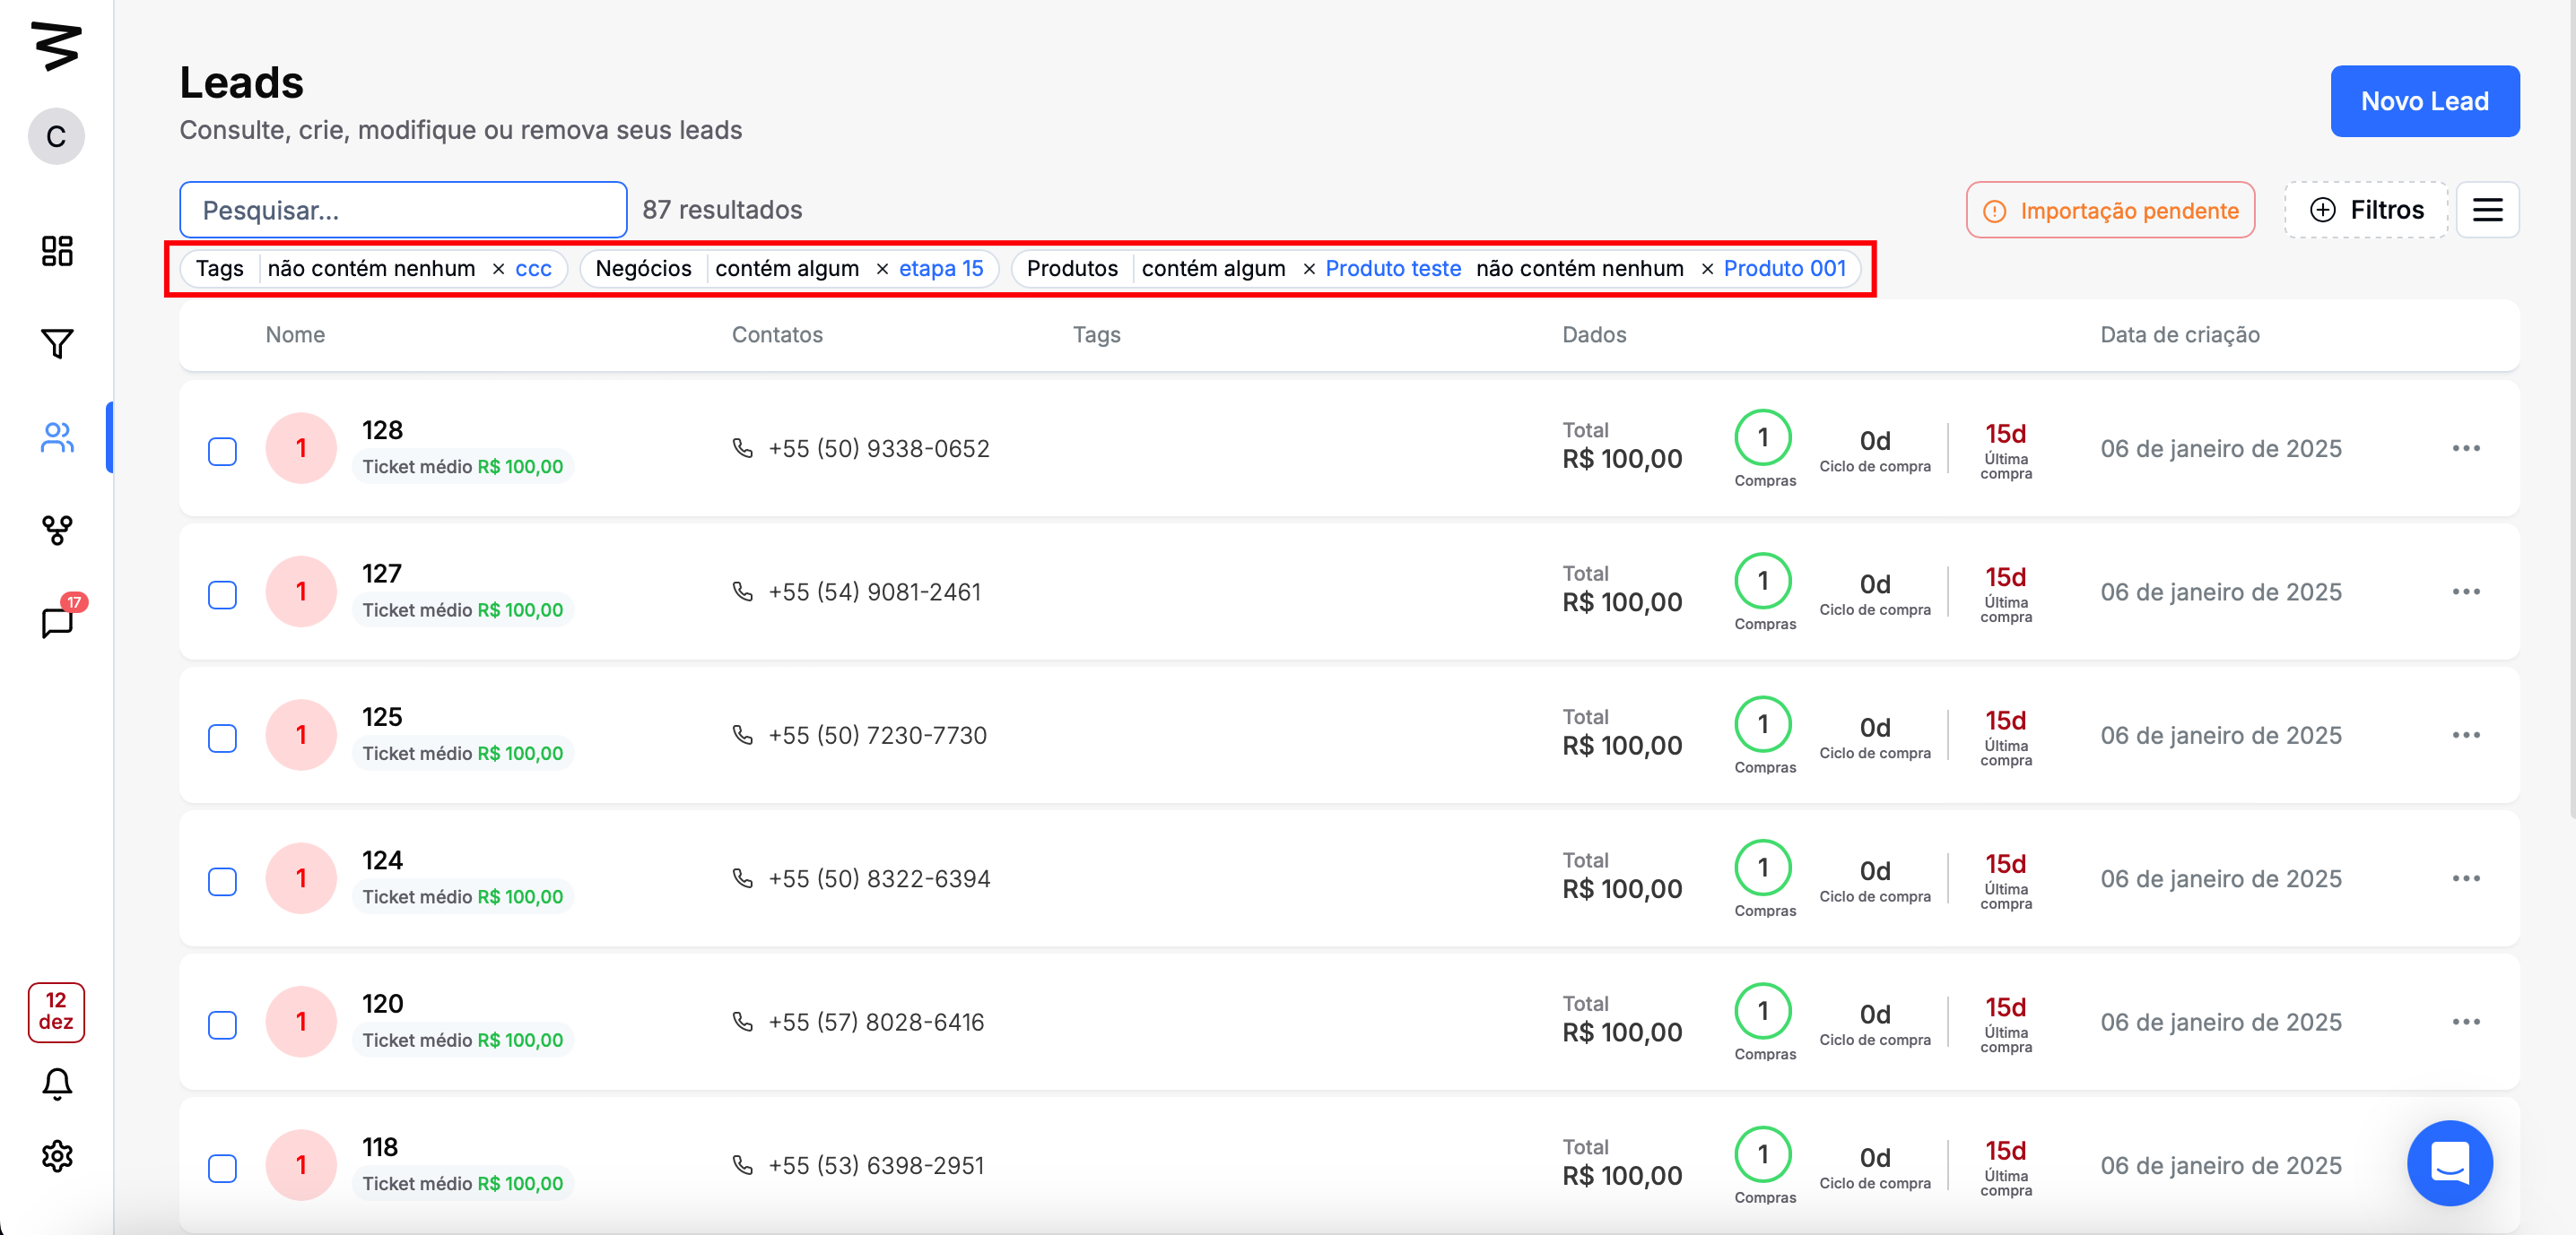Tick the checkbox for lead 120
Screen dimensions: 2576x1235
point(222,1024)
